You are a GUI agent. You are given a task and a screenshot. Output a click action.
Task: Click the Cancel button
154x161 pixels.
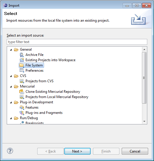click(135, 151)
